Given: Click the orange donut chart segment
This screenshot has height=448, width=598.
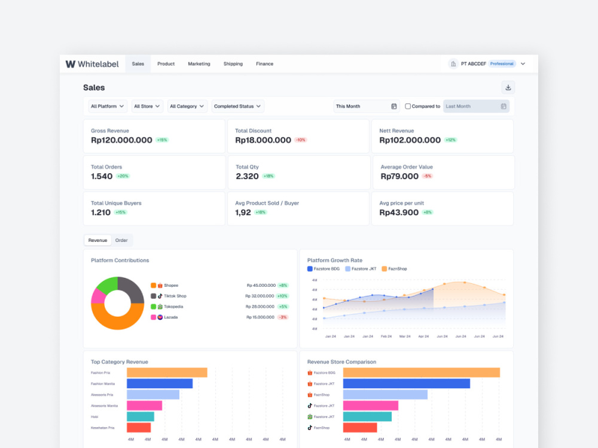Looking at the screenshot, I should [x=117, y=323].
